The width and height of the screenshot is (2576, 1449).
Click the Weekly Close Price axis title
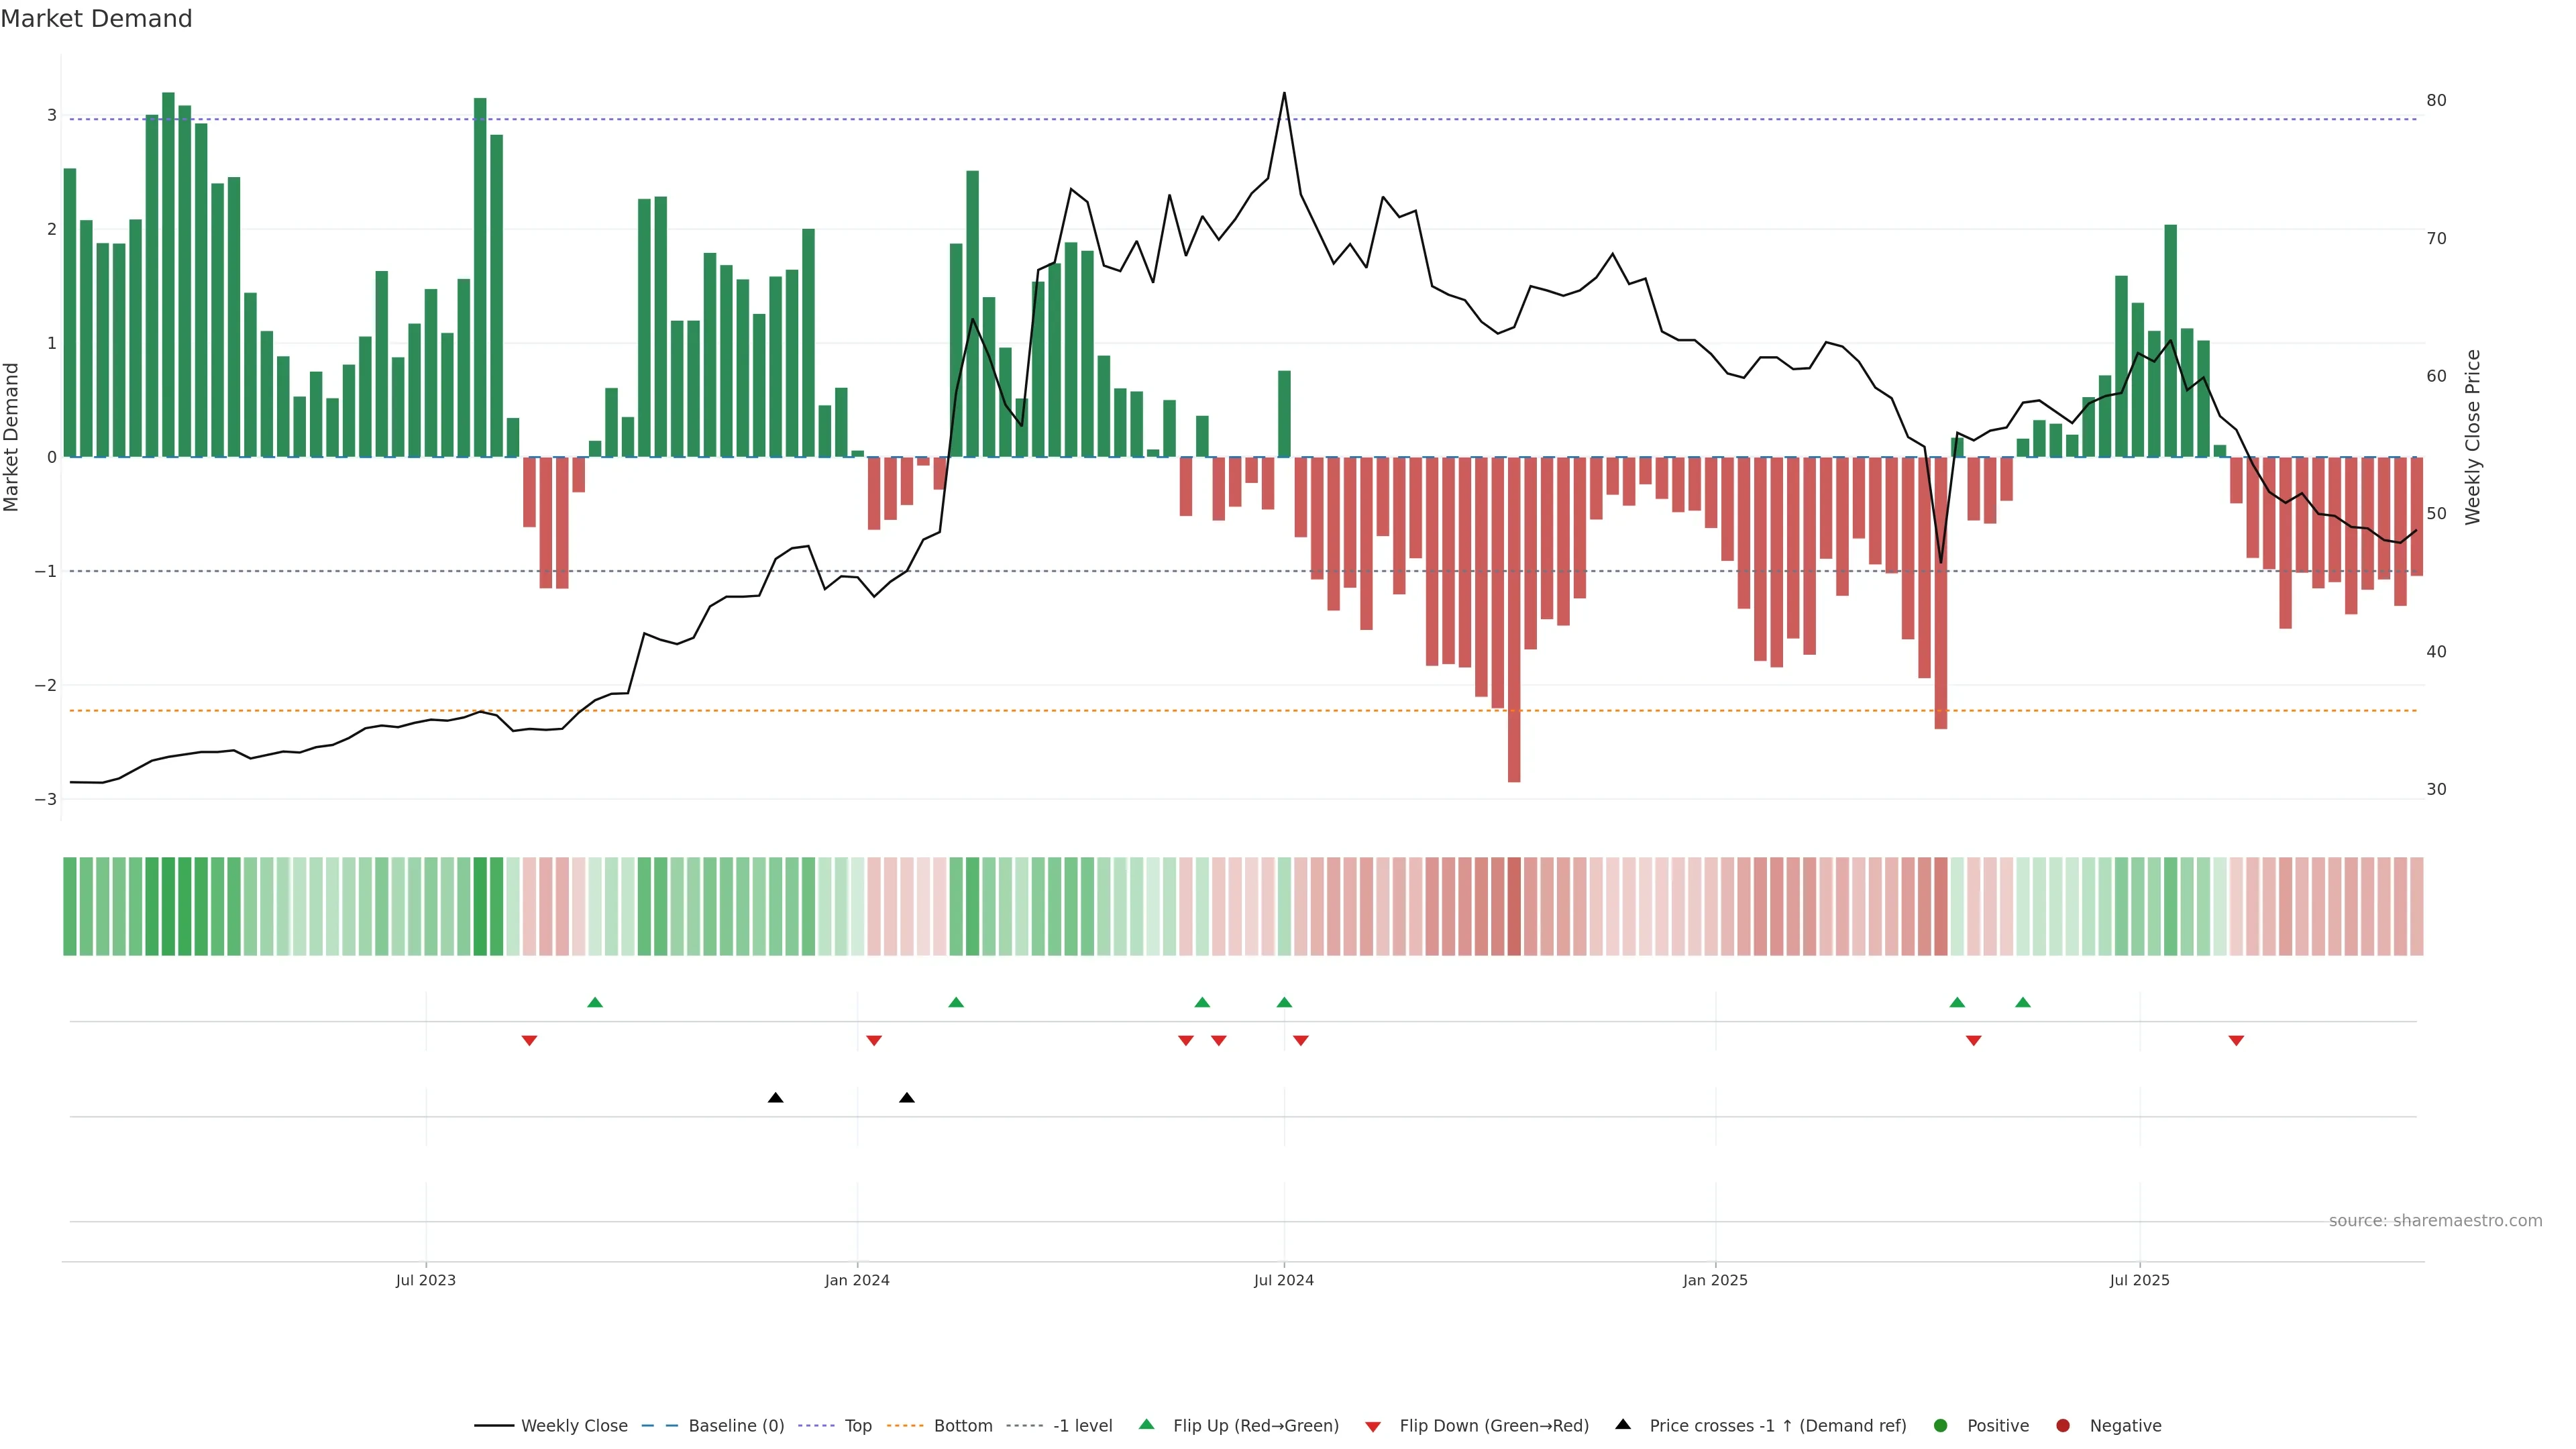point(2473,437)
